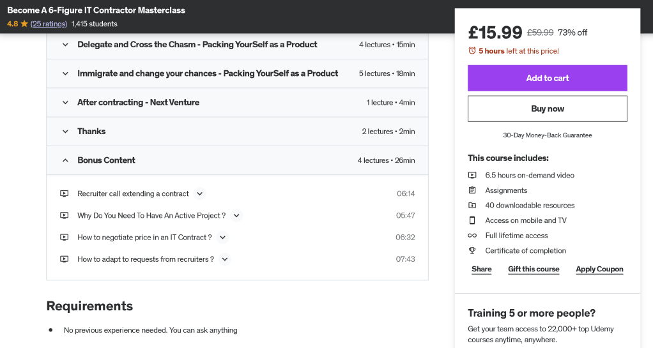This screenshot has width=653, height=348.
Task: Add the course to cart
Action: tap(547, 78)
